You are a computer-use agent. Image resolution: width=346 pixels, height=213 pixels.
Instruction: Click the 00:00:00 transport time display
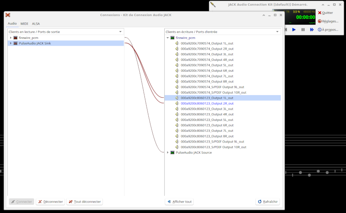[305, 17]
